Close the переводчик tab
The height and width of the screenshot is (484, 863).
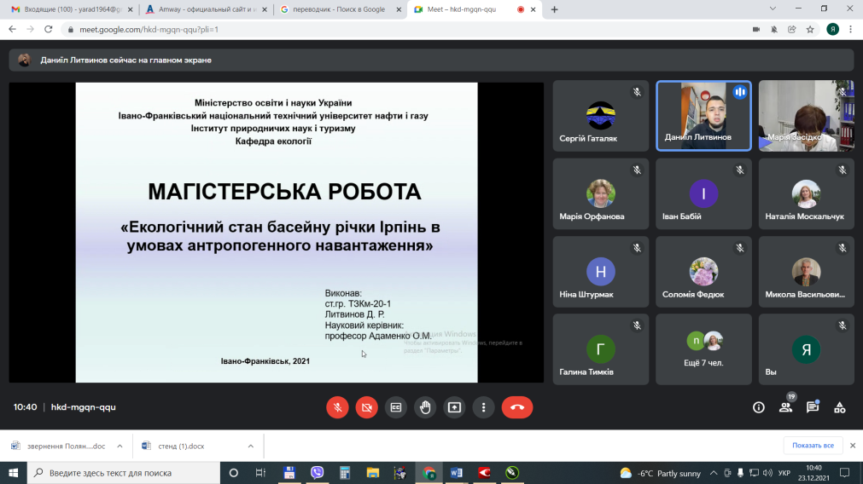pyautogui.click(x=399, y=9)
